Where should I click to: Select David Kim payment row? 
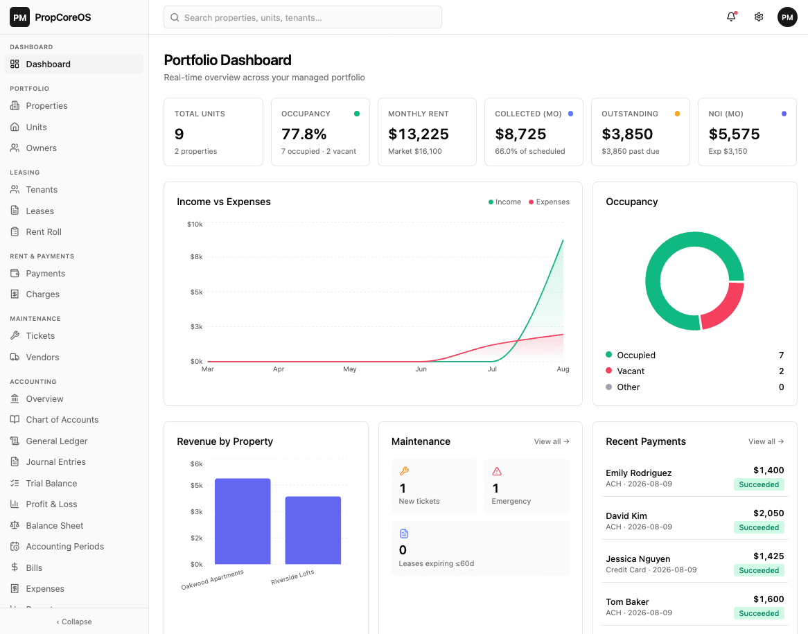(x=694, y=520)
